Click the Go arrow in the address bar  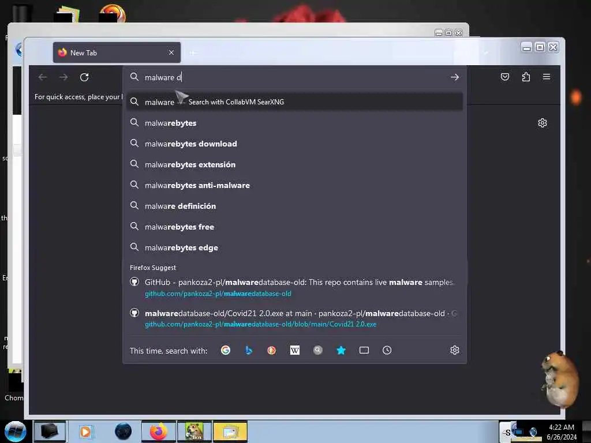[x=455, y=77]
